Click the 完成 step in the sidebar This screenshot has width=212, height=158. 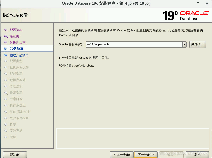[13, 137]
